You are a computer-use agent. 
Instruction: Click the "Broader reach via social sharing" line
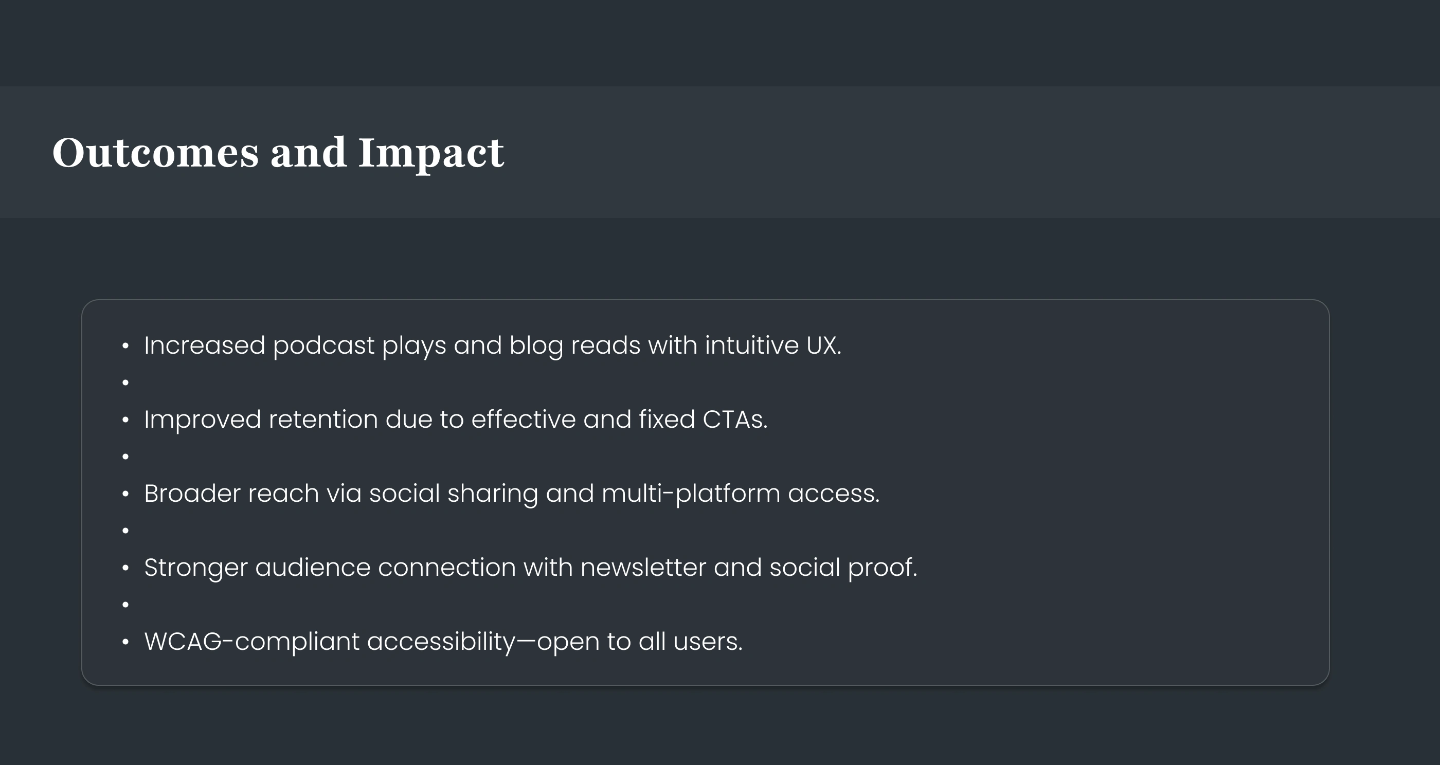click(512, 494)
